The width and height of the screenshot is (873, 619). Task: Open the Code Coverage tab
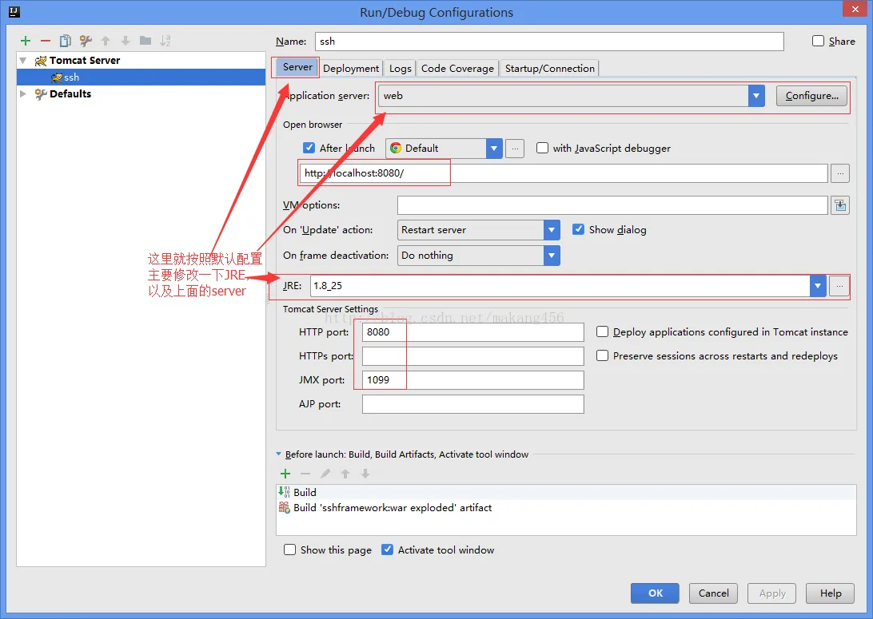pos(457,69)
